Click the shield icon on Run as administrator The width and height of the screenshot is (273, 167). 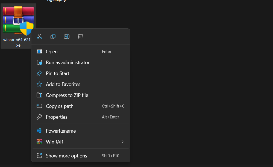tap(39, 62)
